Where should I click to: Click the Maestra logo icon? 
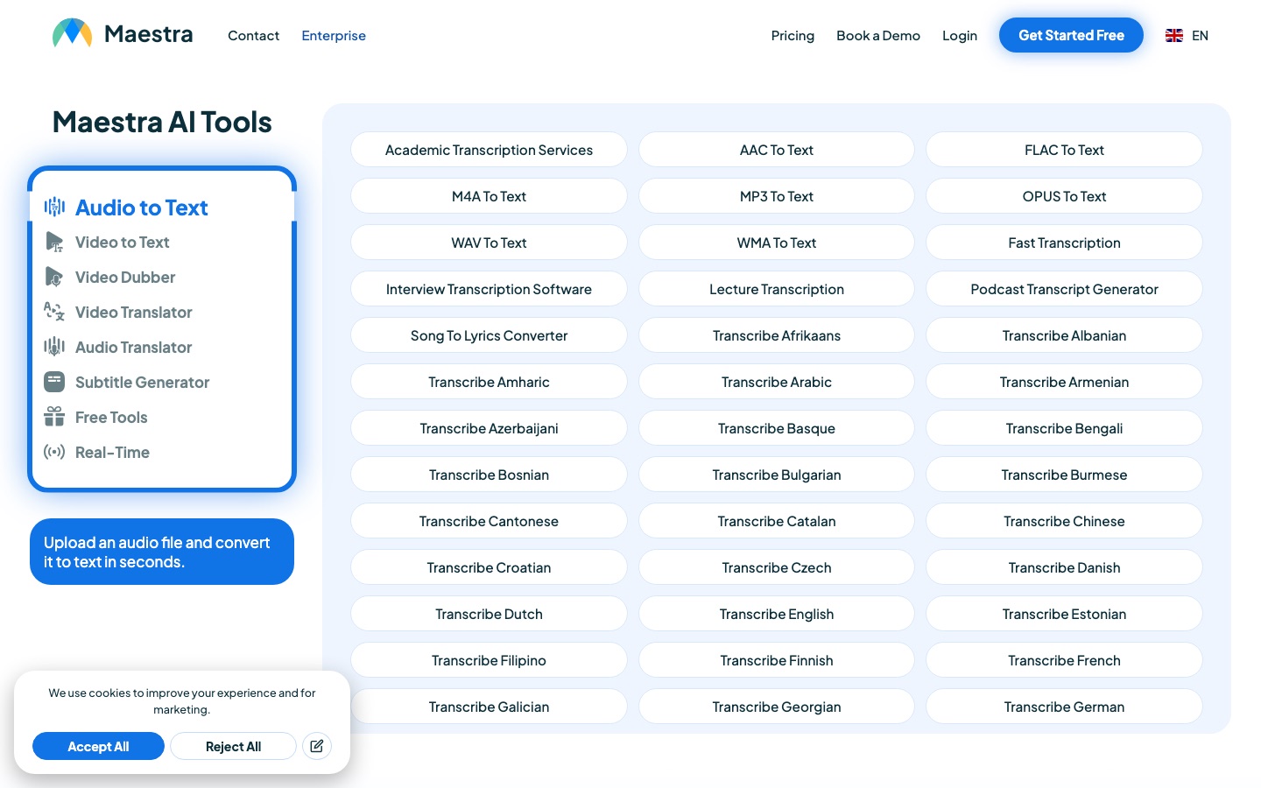[x=73, y=33]
